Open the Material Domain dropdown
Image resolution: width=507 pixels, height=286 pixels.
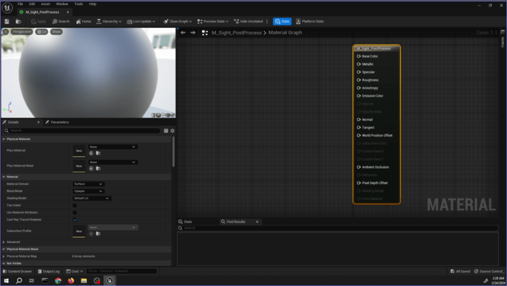(x=89, y=184)
